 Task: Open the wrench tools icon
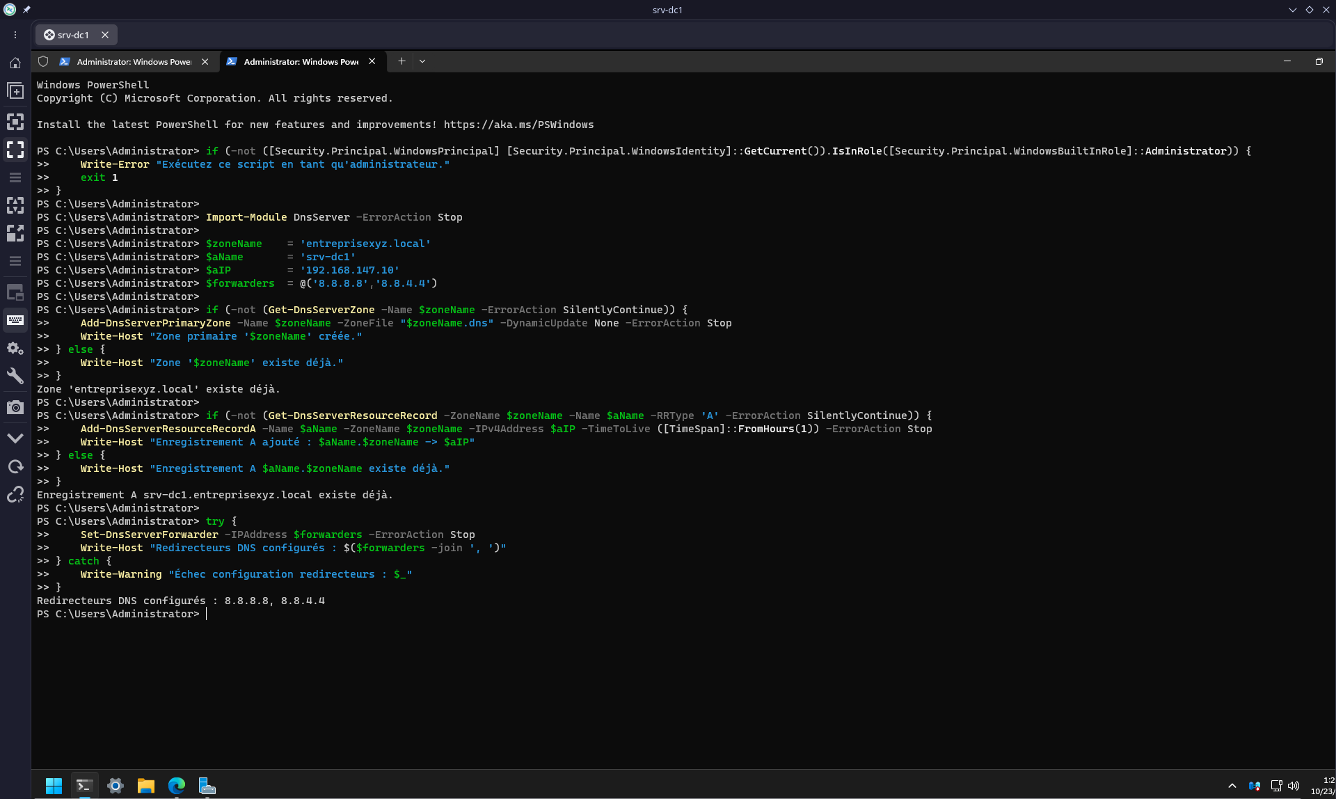[x=15, y=377]
